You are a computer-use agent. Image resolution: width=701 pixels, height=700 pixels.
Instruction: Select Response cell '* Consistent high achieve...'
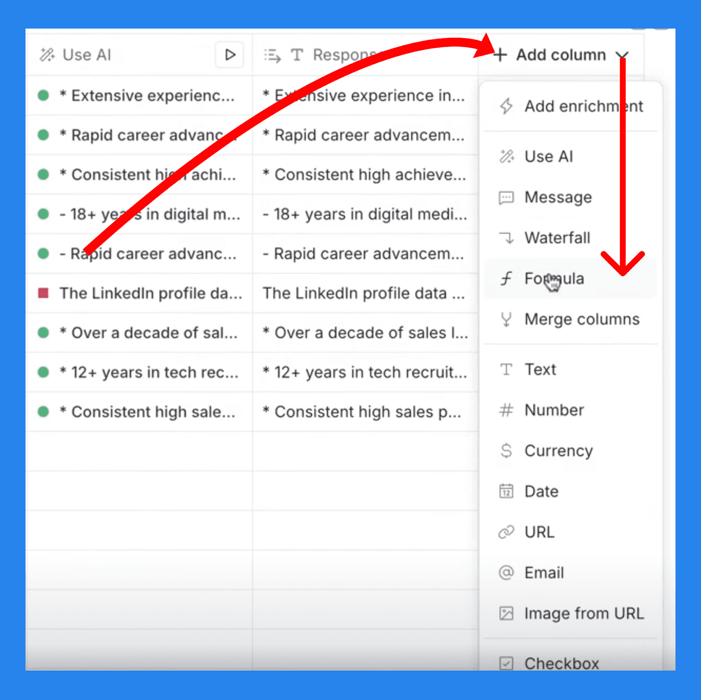(x=365, y=174)
